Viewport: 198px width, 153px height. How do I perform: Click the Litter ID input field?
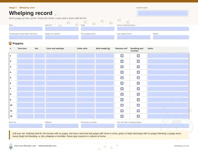(62, 29)
